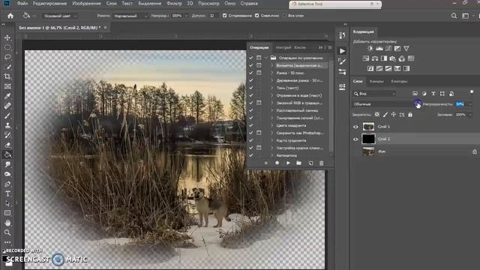Viewport: 480px width, 270px height.
Task: Select the Zoom tool
Action: coord(7,232)
